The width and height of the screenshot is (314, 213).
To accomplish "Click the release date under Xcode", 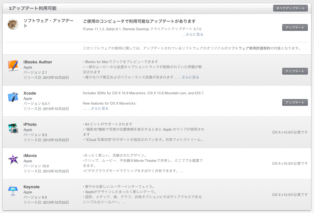I will [x=46, y=109].
